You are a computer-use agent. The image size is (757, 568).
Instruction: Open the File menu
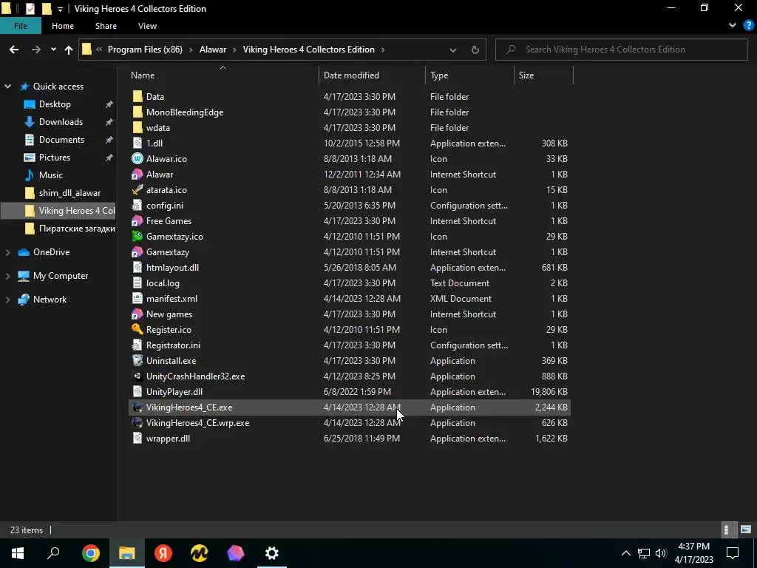20,26
